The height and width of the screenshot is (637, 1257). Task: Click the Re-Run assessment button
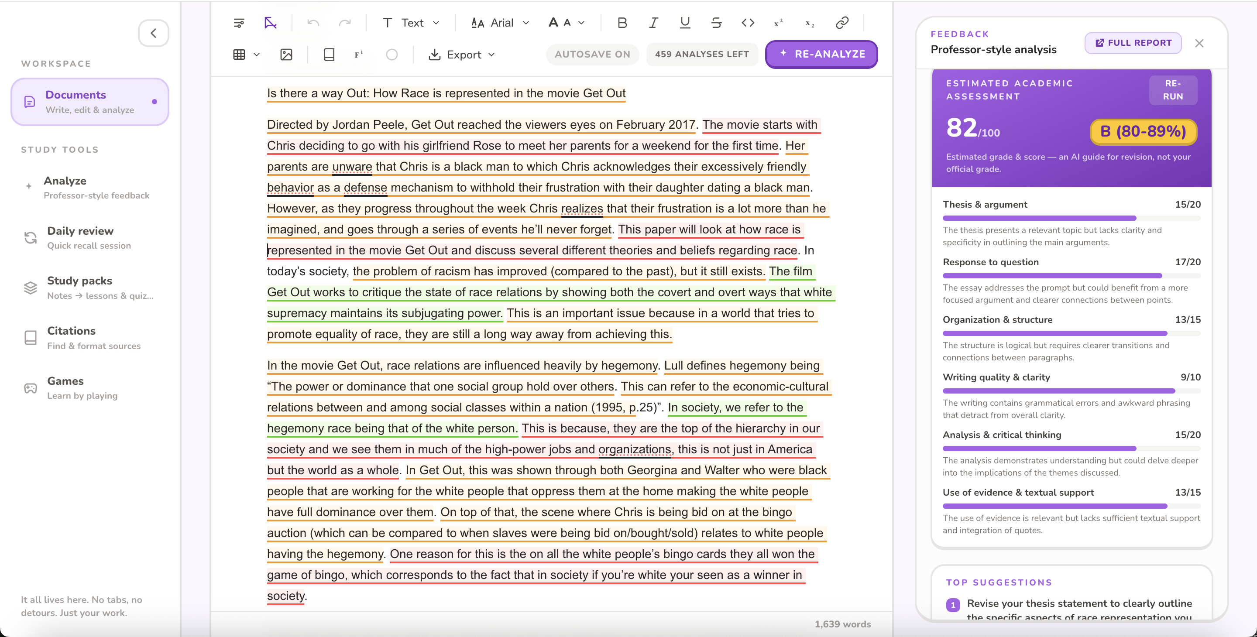pyautogui.click(x=1173, y=90)
